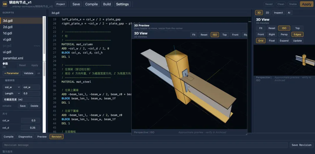Viewport: 315px width, 154px height.
Task: Click the Revision message input
Action: coord(145,145)
